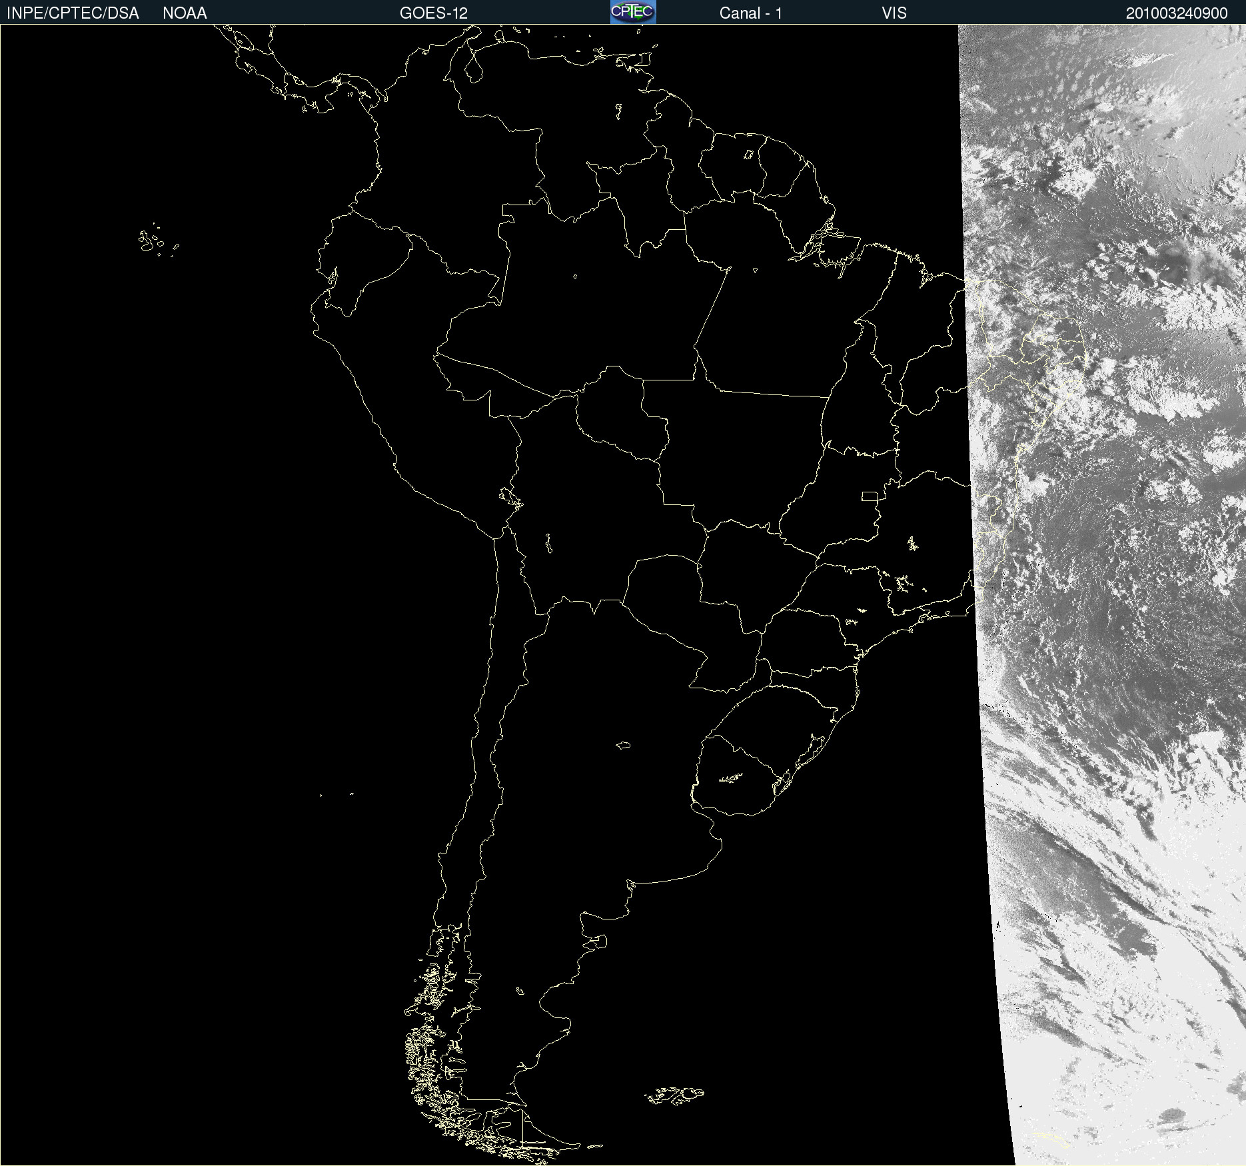1246x1166 pixels.
Task: Click the INPE/CPTEC/DSA header text
Action: [x=73, y=13]
